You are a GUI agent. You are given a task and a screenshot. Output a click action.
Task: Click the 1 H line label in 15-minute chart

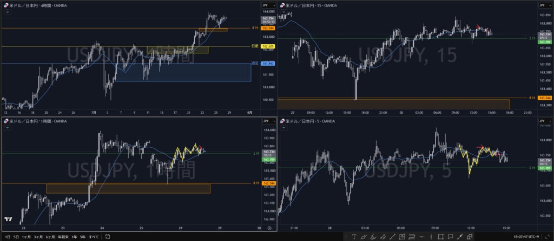coord(532,38)
